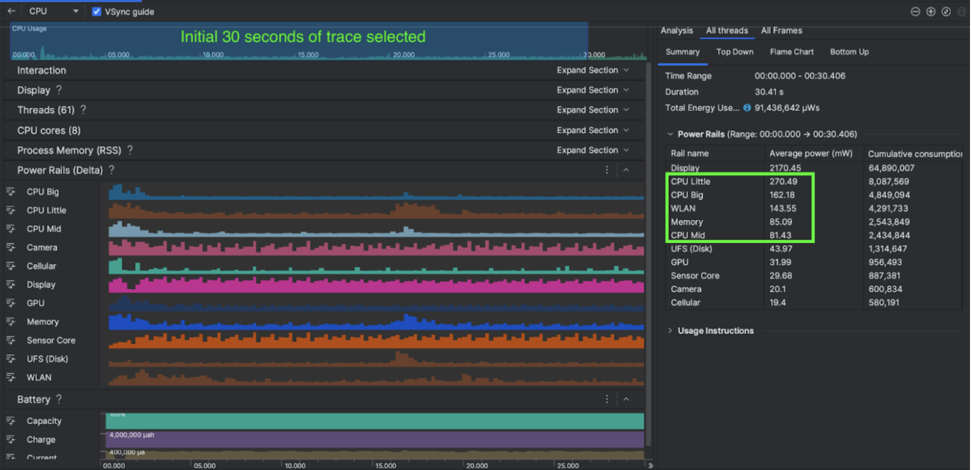Click the zoom in plus icon
Image resolution: width=971 pixels, height=470 pixels.
point(930,11)
